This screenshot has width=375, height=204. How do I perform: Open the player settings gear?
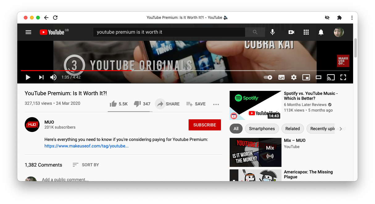click(294, 77)
